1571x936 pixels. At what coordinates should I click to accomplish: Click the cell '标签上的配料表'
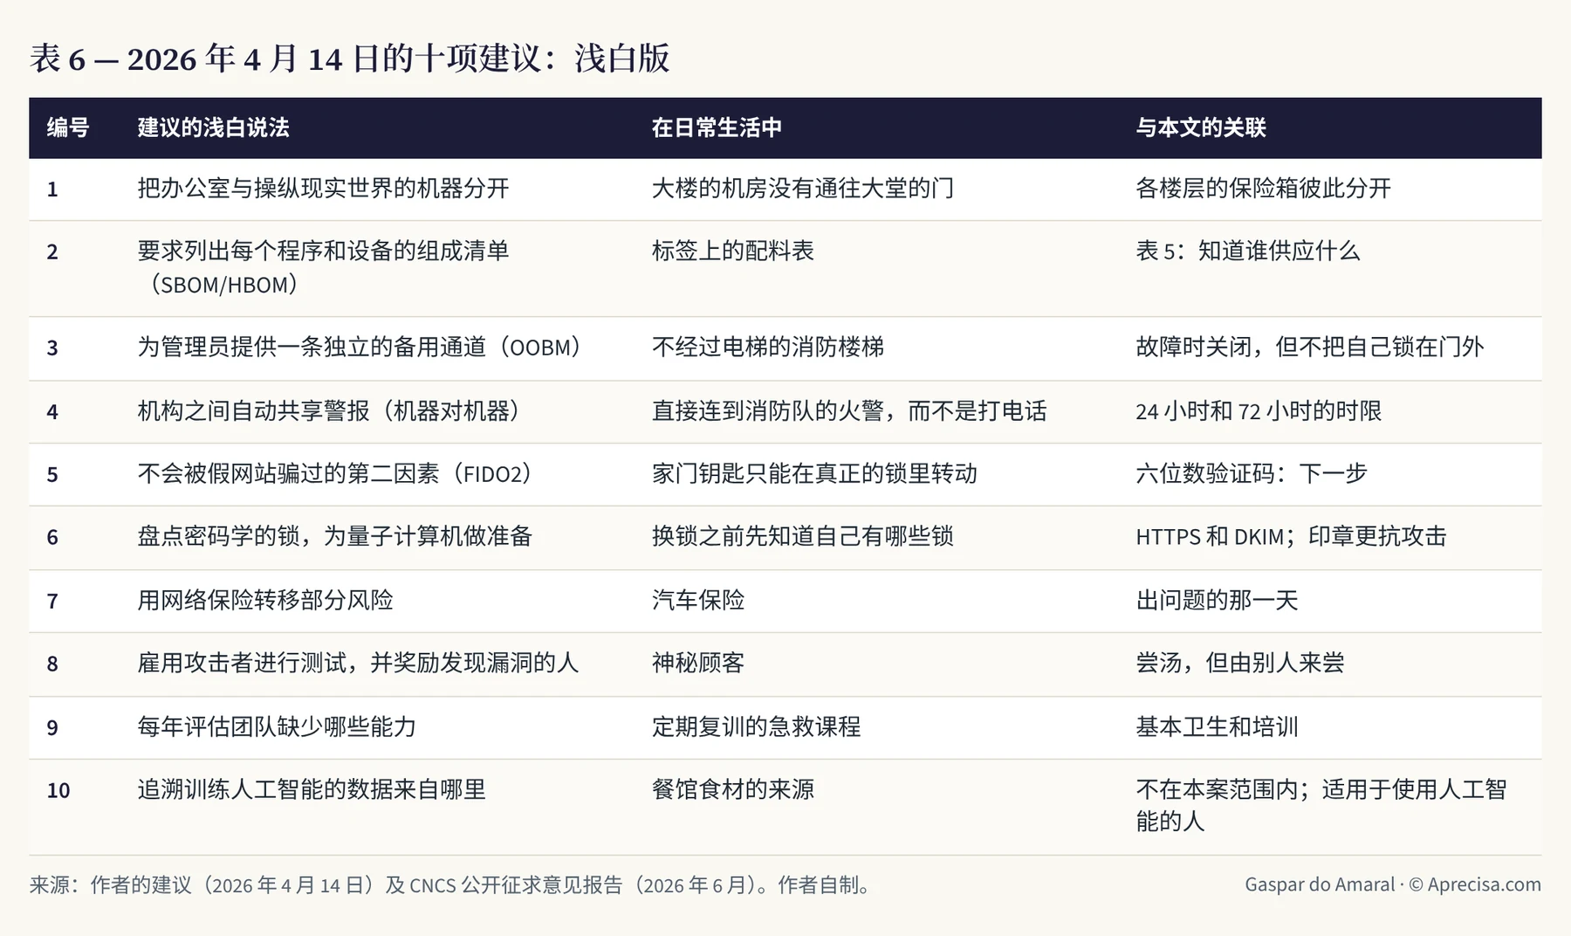(x=733, y=251)
